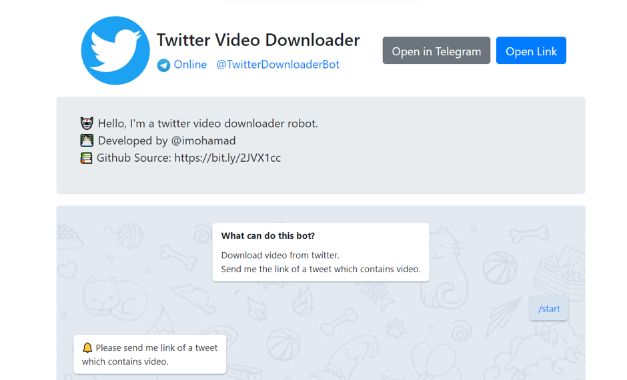Click the stacked books emoji icon
Viewport: 627px width, 380px height.
tap(86, 158)
